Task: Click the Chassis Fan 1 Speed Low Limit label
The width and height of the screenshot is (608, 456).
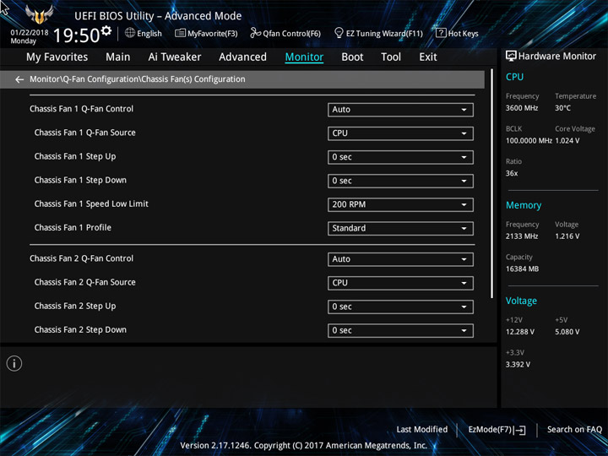Action: coord(91,204)
